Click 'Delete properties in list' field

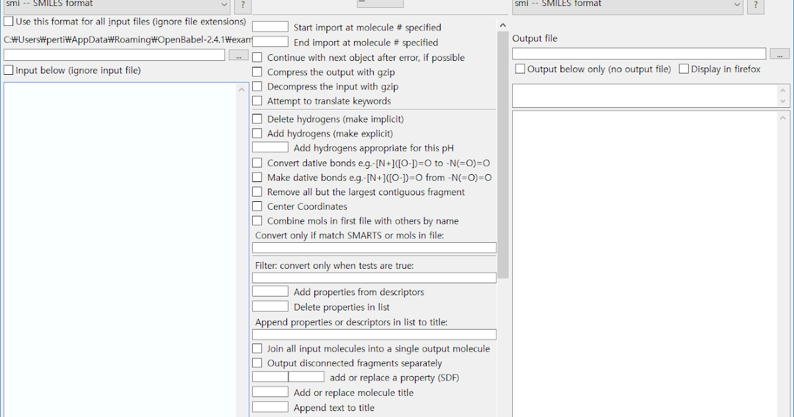coord(270,306)
